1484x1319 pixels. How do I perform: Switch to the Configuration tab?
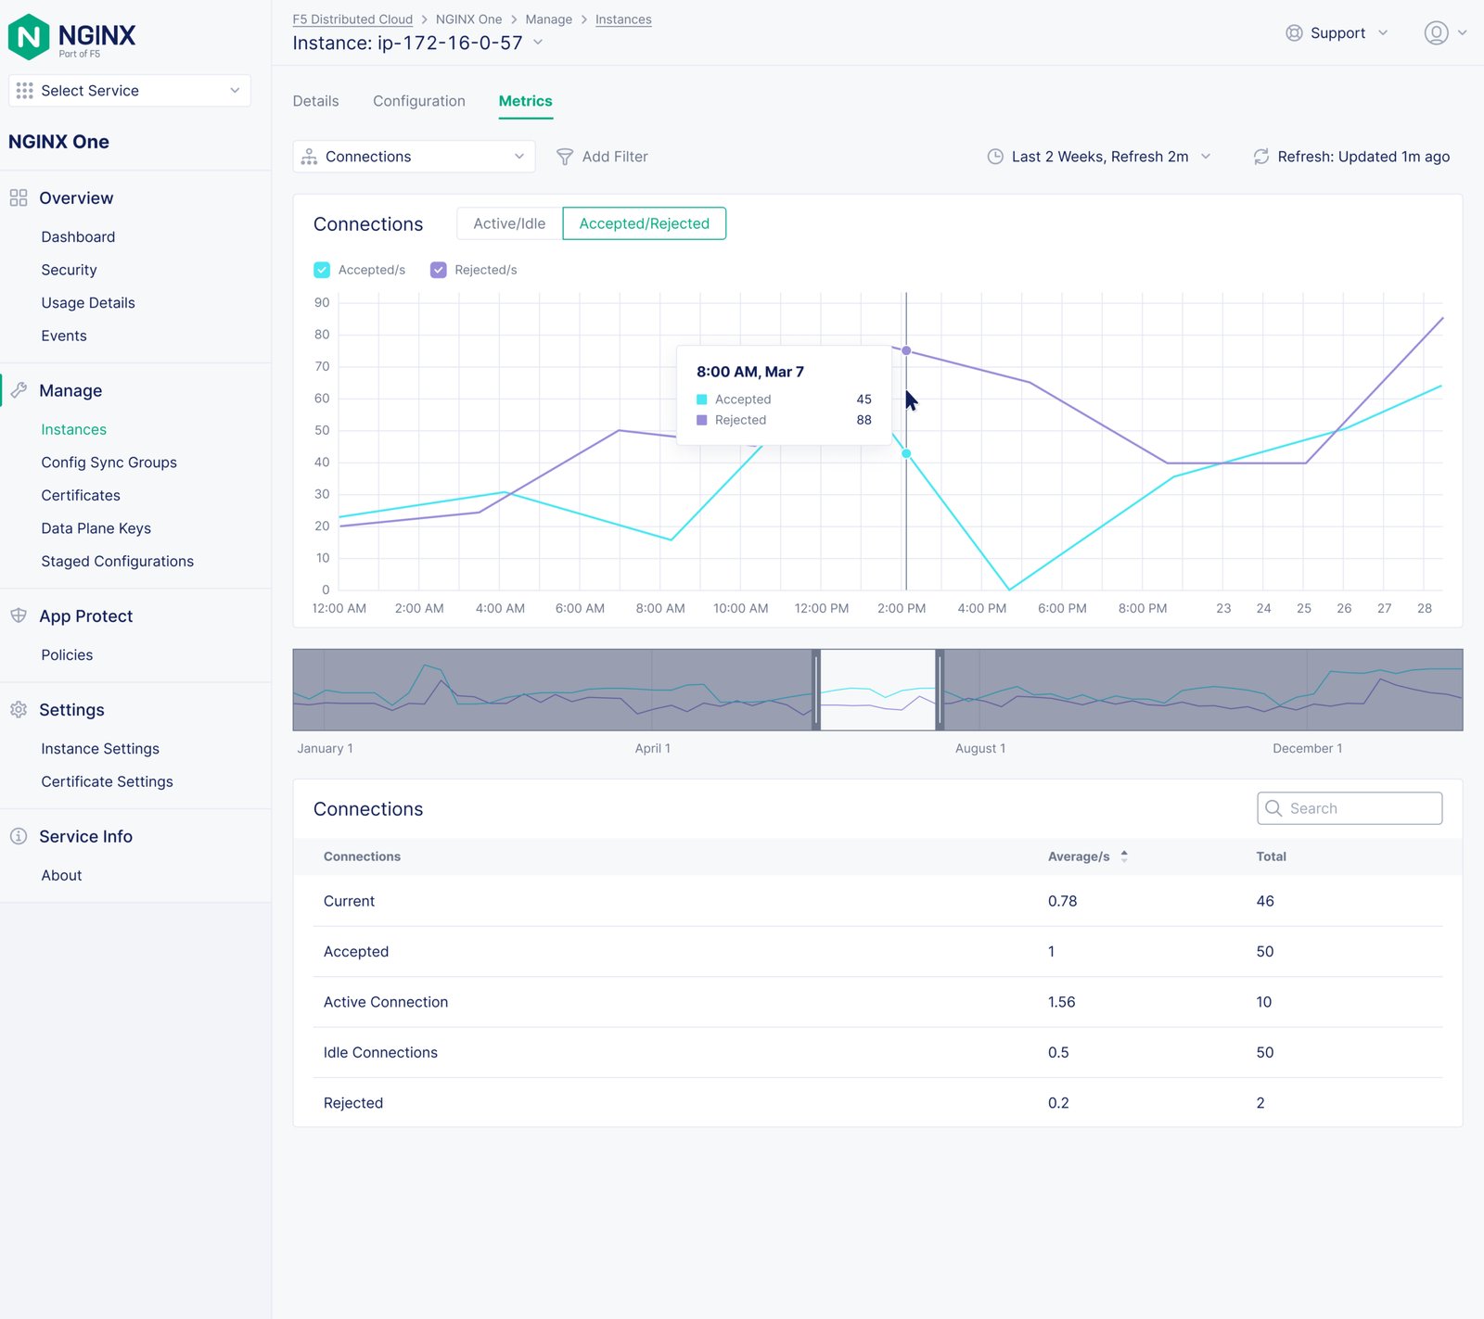click(419, 101)
